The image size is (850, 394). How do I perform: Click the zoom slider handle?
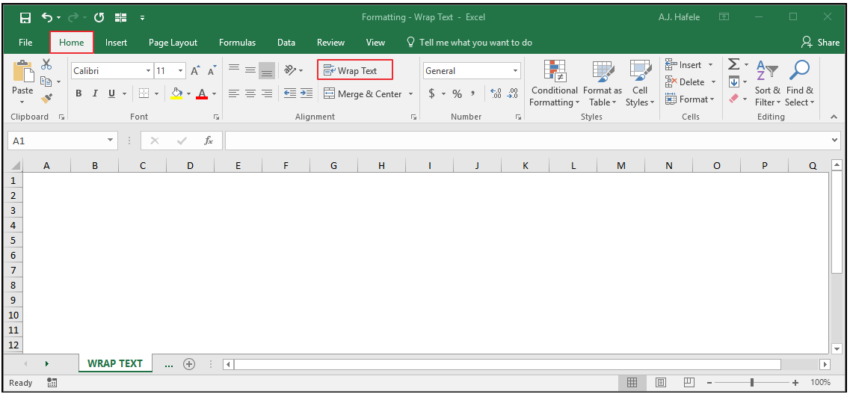tap(752, 383)
